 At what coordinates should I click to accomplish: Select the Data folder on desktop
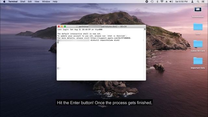198,29
